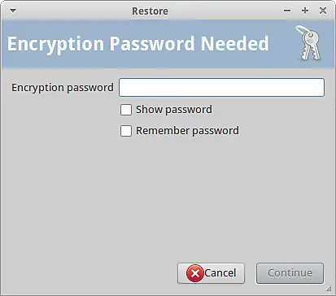Click the Continue button

[290, 273]
